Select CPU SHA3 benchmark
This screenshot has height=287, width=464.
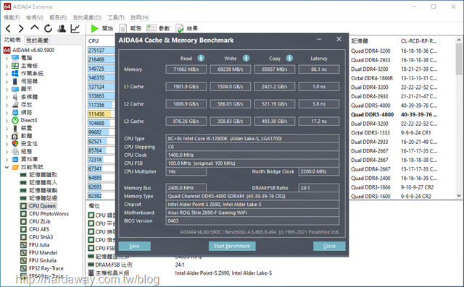pyautogui.click(x=41, y=237)
